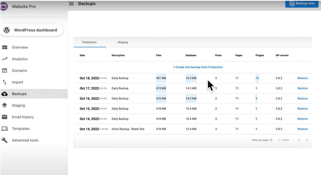Click the Files column header

[159, 55]
